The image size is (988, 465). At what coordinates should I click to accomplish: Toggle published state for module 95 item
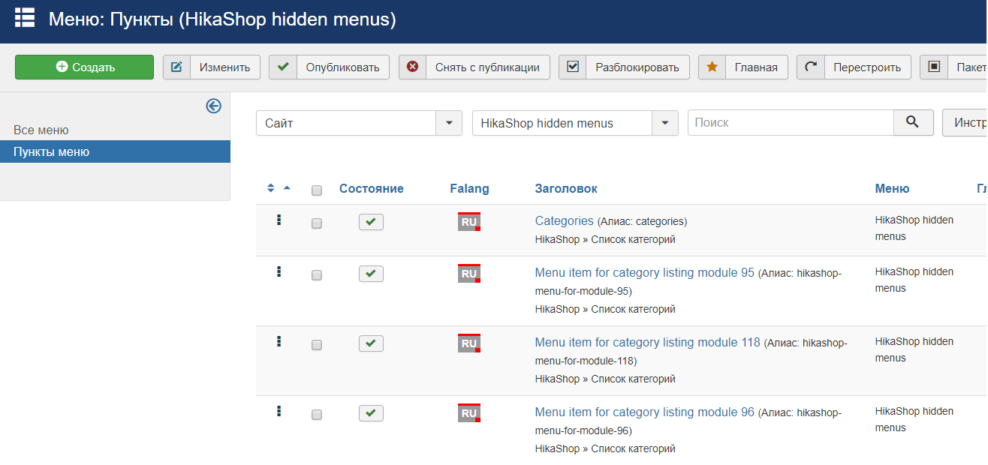(371, 274)
